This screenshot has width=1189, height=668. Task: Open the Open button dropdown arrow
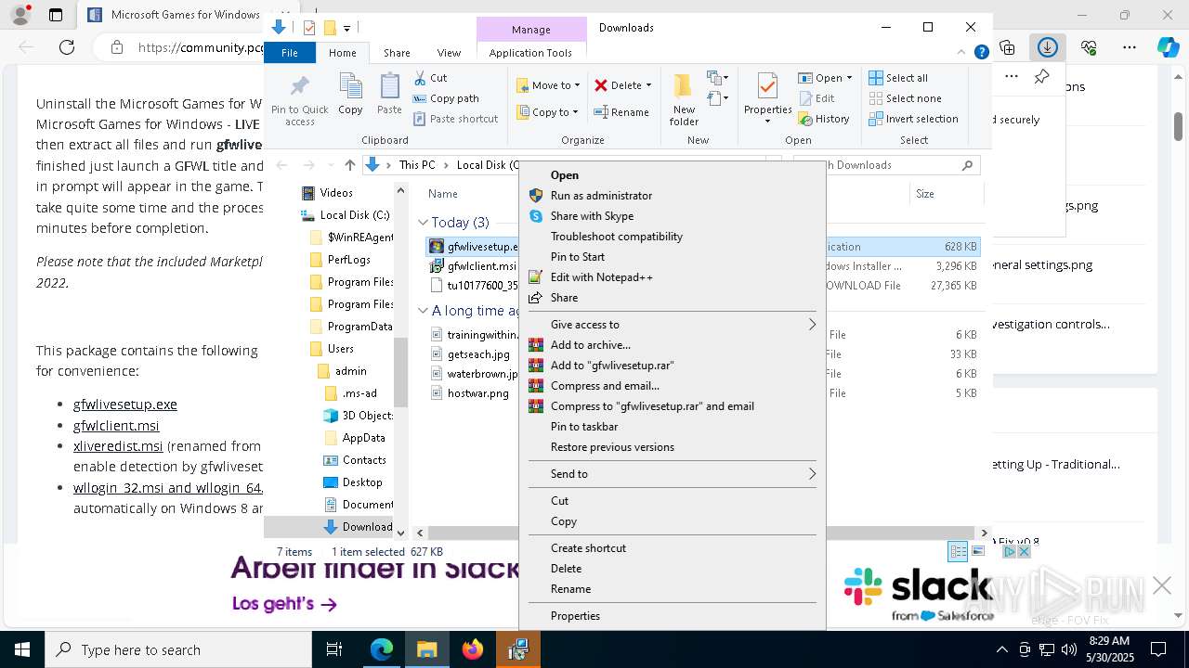click(x=849, y=78)
